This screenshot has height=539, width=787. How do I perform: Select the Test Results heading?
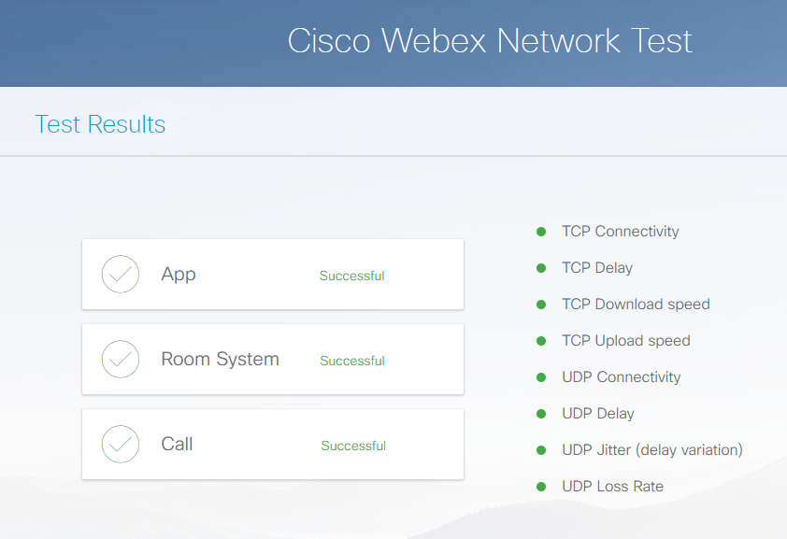pos(99,122)
